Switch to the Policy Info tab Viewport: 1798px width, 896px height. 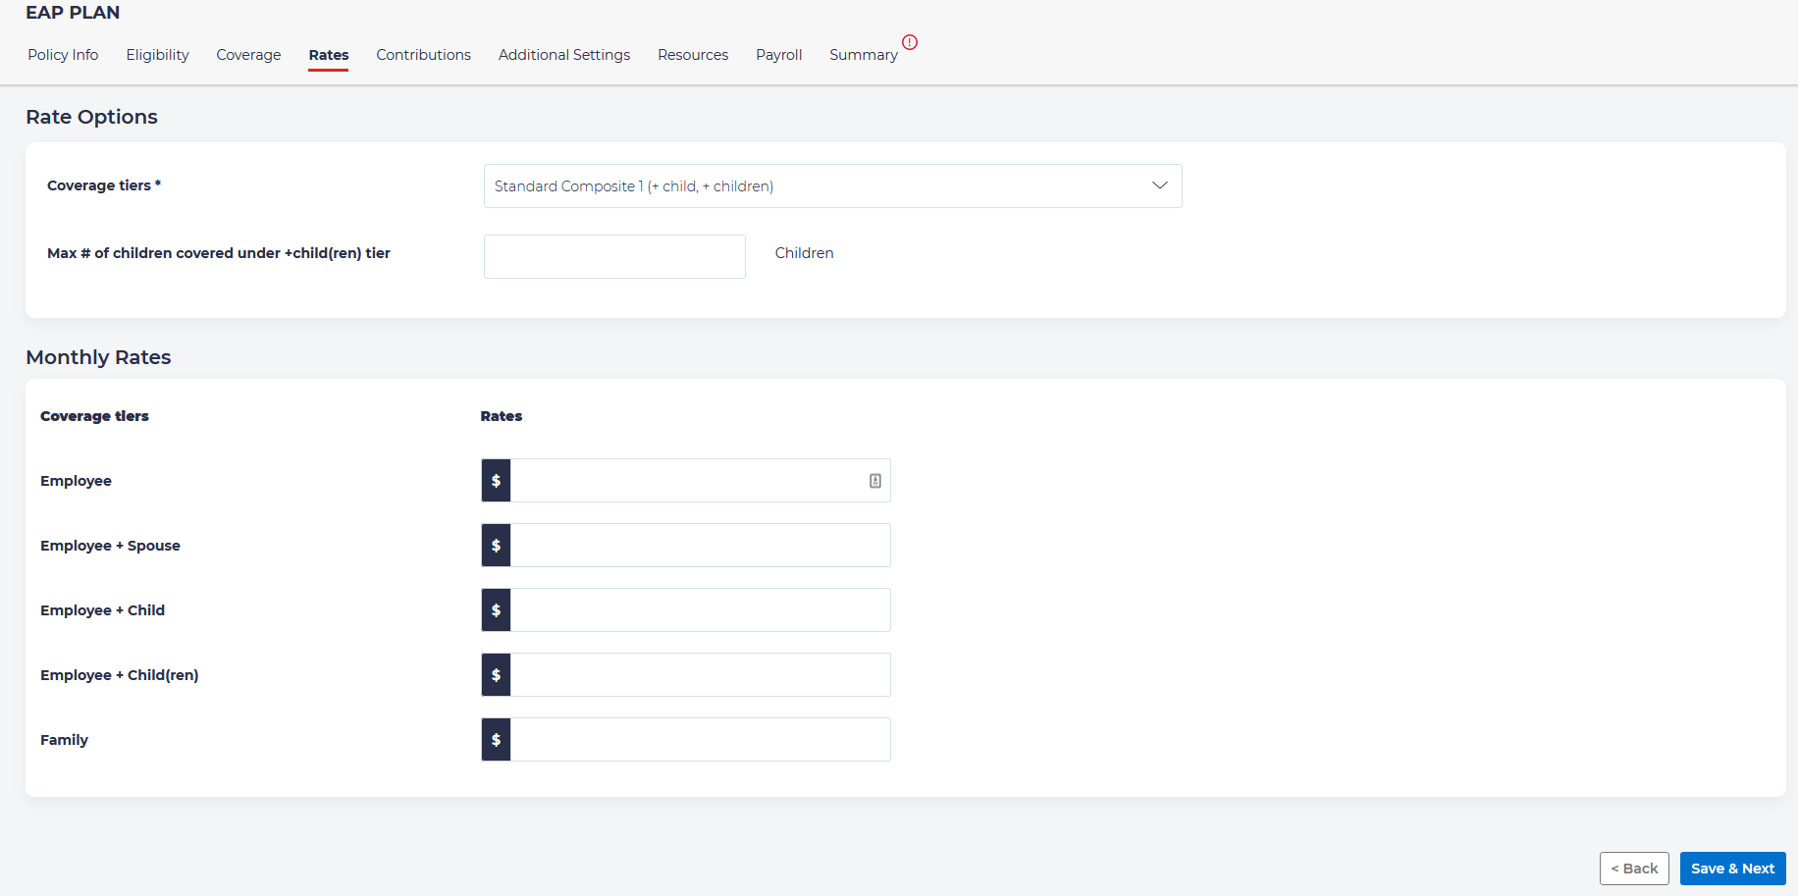[63, 55]
